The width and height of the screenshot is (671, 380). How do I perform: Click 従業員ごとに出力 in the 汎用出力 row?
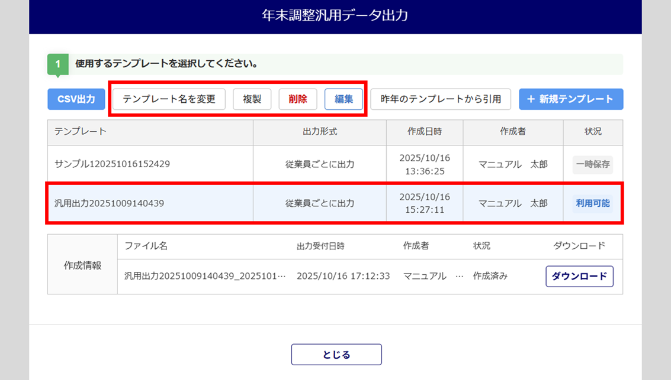click(320, 203)
